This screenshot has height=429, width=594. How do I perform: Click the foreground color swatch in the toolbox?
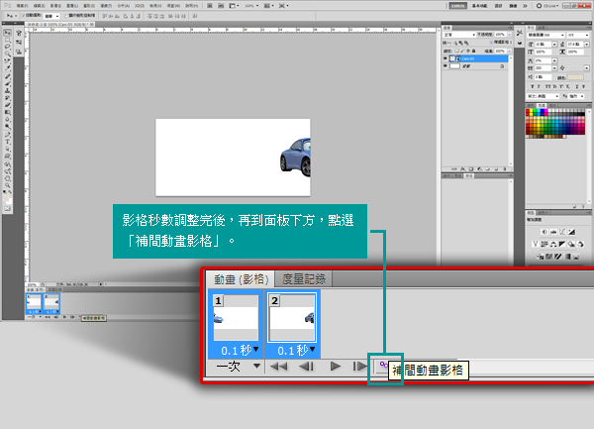[6, 198]
